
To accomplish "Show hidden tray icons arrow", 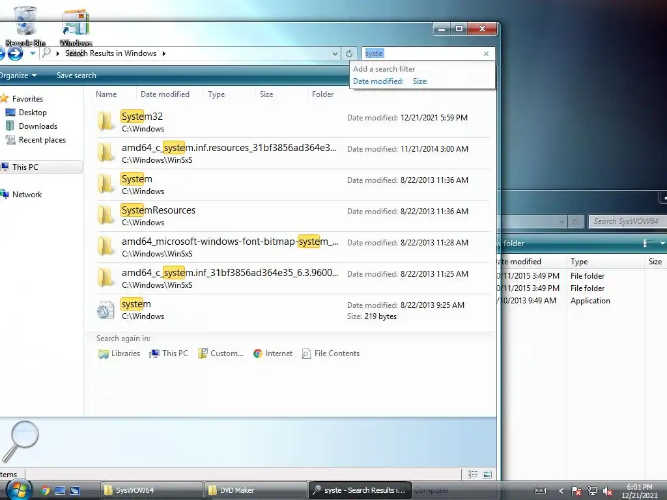I will [x=561, y=491].
